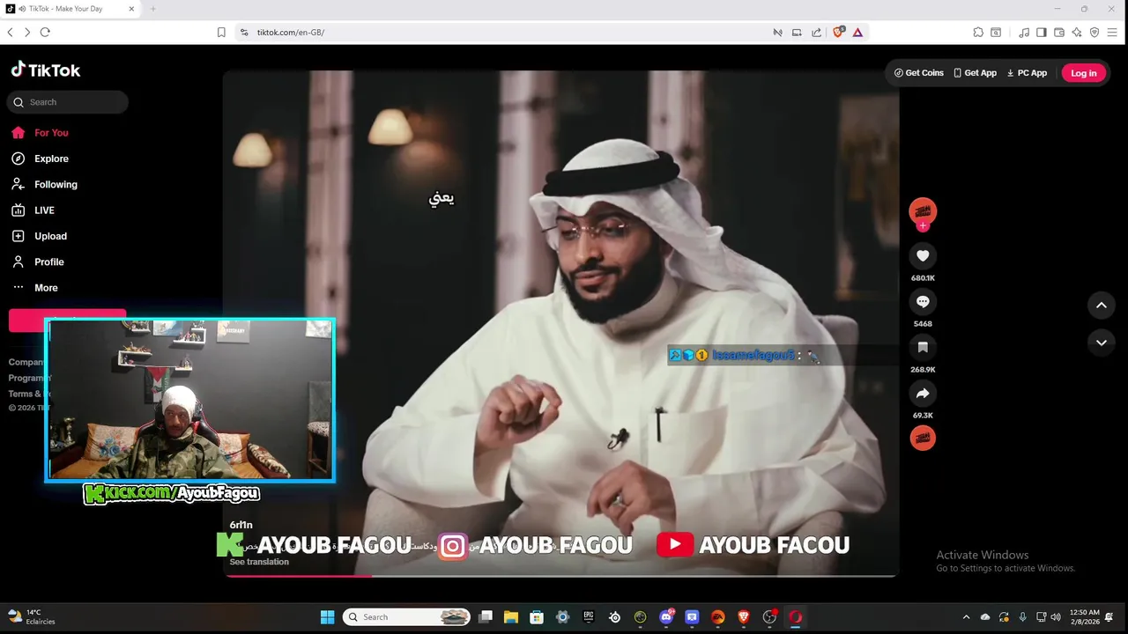Open the Opera browser on the taskbar

pos(796,617)
